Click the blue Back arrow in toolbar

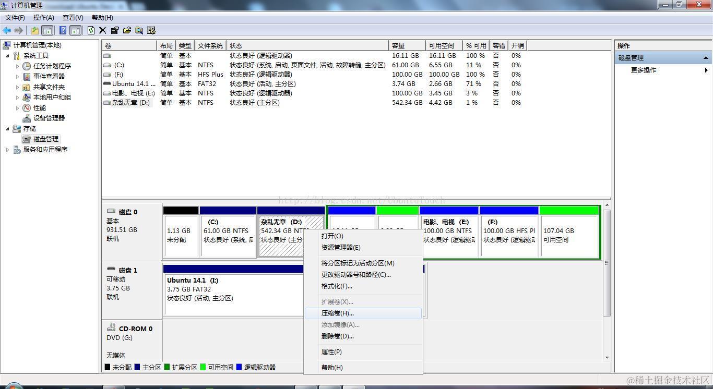coord(7,30)
